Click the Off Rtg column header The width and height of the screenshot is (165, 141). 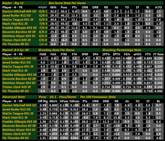click(43, 101)
